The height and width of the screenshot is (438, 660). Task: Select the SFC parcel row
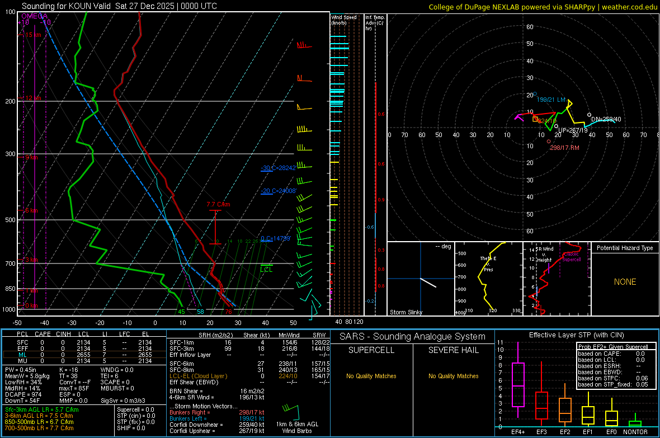click(x=84, y=342)
